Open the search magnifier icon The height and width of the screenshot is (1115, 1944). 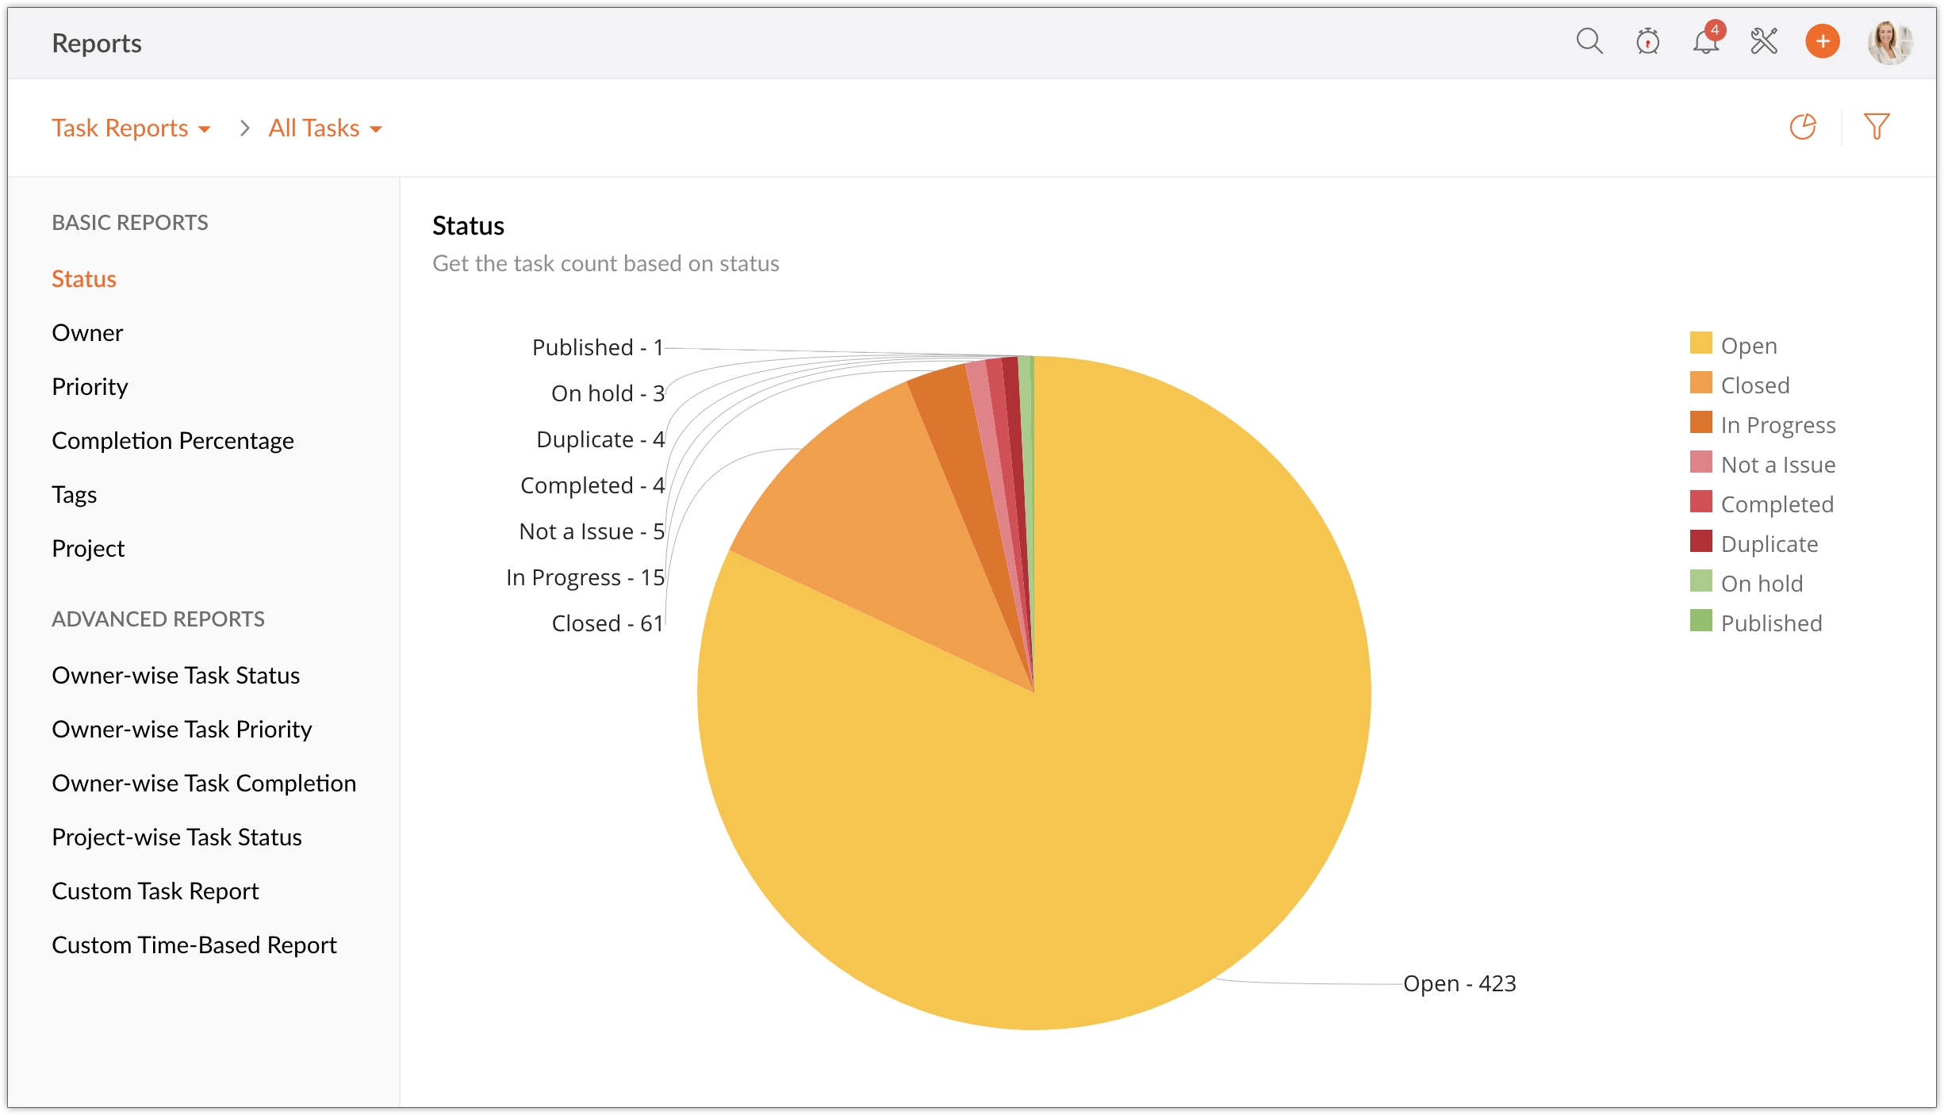1589,41
